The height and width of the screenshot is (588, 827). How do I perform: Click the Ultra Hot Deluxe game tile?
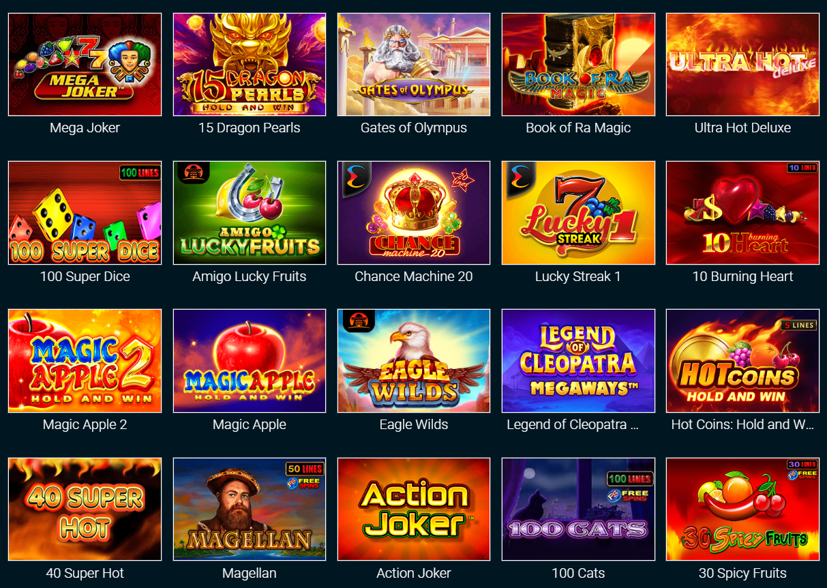point(742,64)
